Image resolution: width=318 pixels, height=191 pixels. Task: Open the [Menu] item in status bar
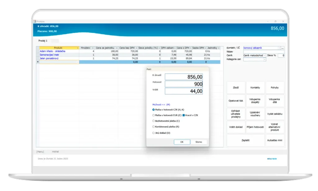coord(40,152)
